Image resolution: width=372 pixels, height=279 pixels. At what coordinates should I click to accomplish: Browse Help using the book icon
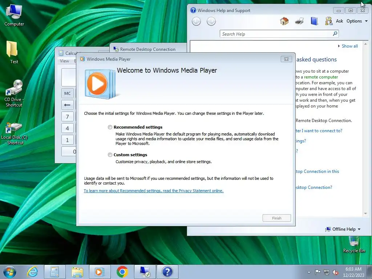tap(314, 21)
